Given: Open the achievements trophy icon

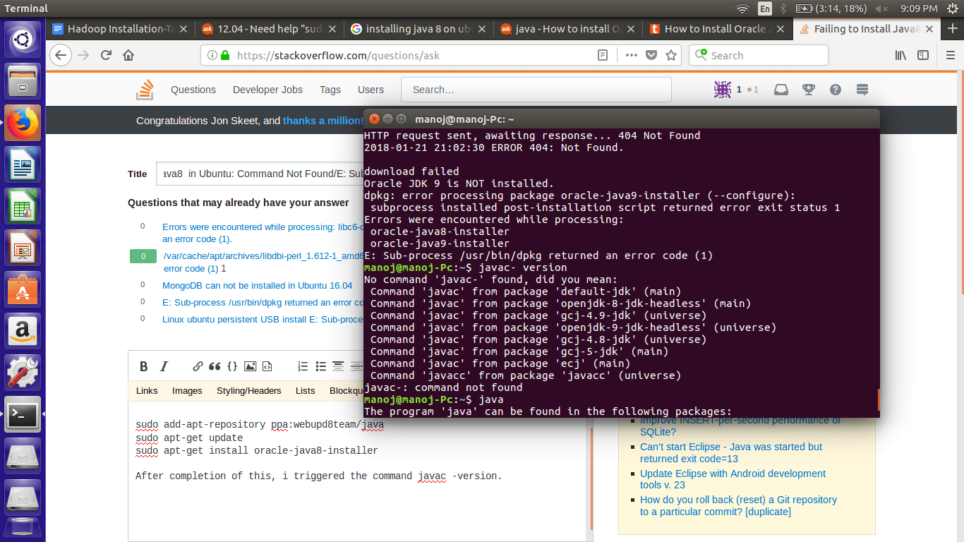Looking at the screenshot, I should click(809, 90).
